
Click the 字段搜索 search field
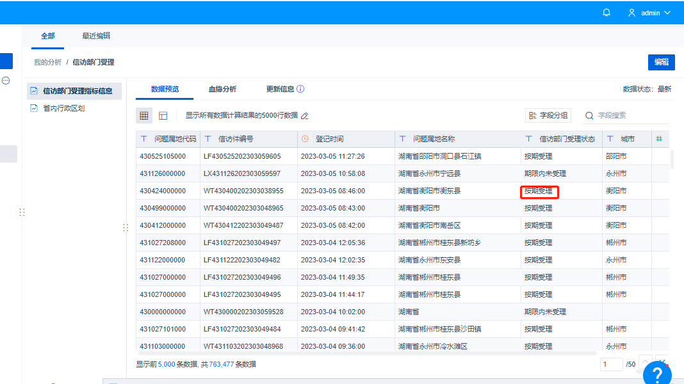(x=633, y=115)
